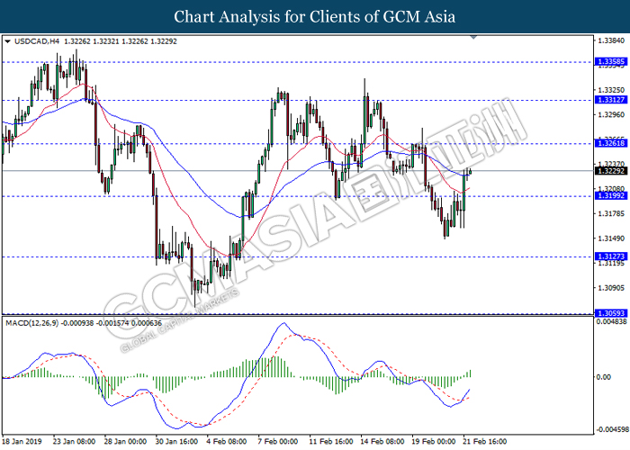
Task: Click the MACD scale value -0.004598
Action: pos(611,429)
